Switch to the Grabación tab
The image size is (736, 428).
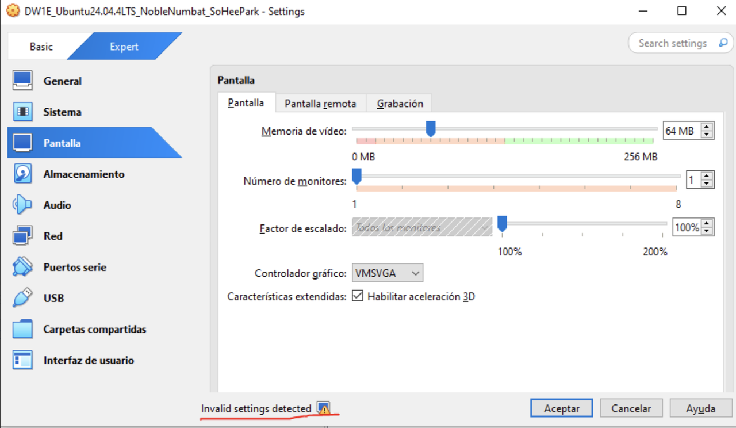point(398,103)
